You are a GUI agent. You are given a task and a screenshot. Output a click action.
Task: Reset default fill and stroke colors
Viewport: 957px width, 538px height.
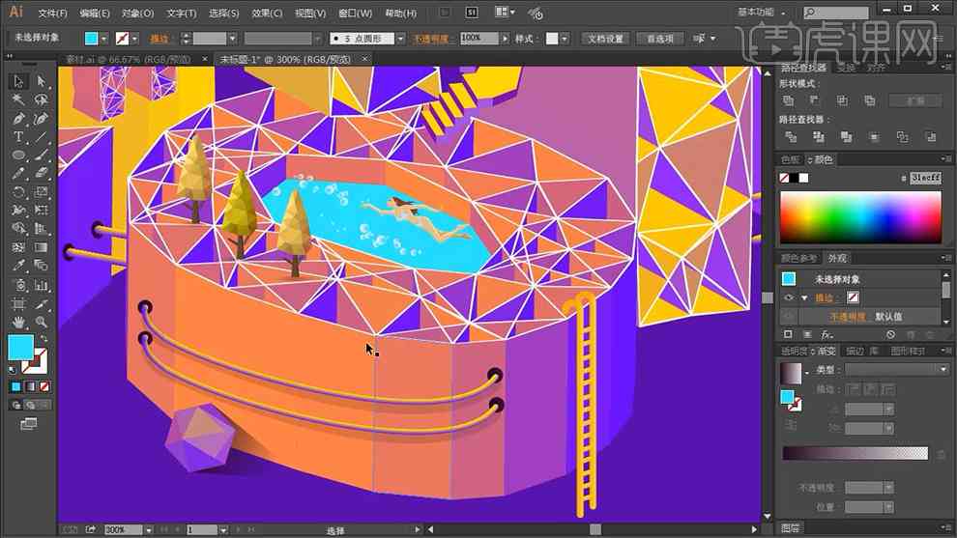coord(13,369)
